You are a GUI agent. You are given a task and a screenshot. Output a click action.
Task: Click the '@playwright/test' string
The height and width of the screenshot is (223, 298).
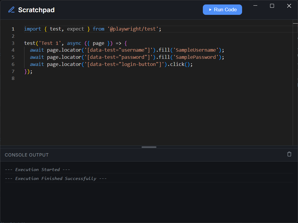pos(133,29)
